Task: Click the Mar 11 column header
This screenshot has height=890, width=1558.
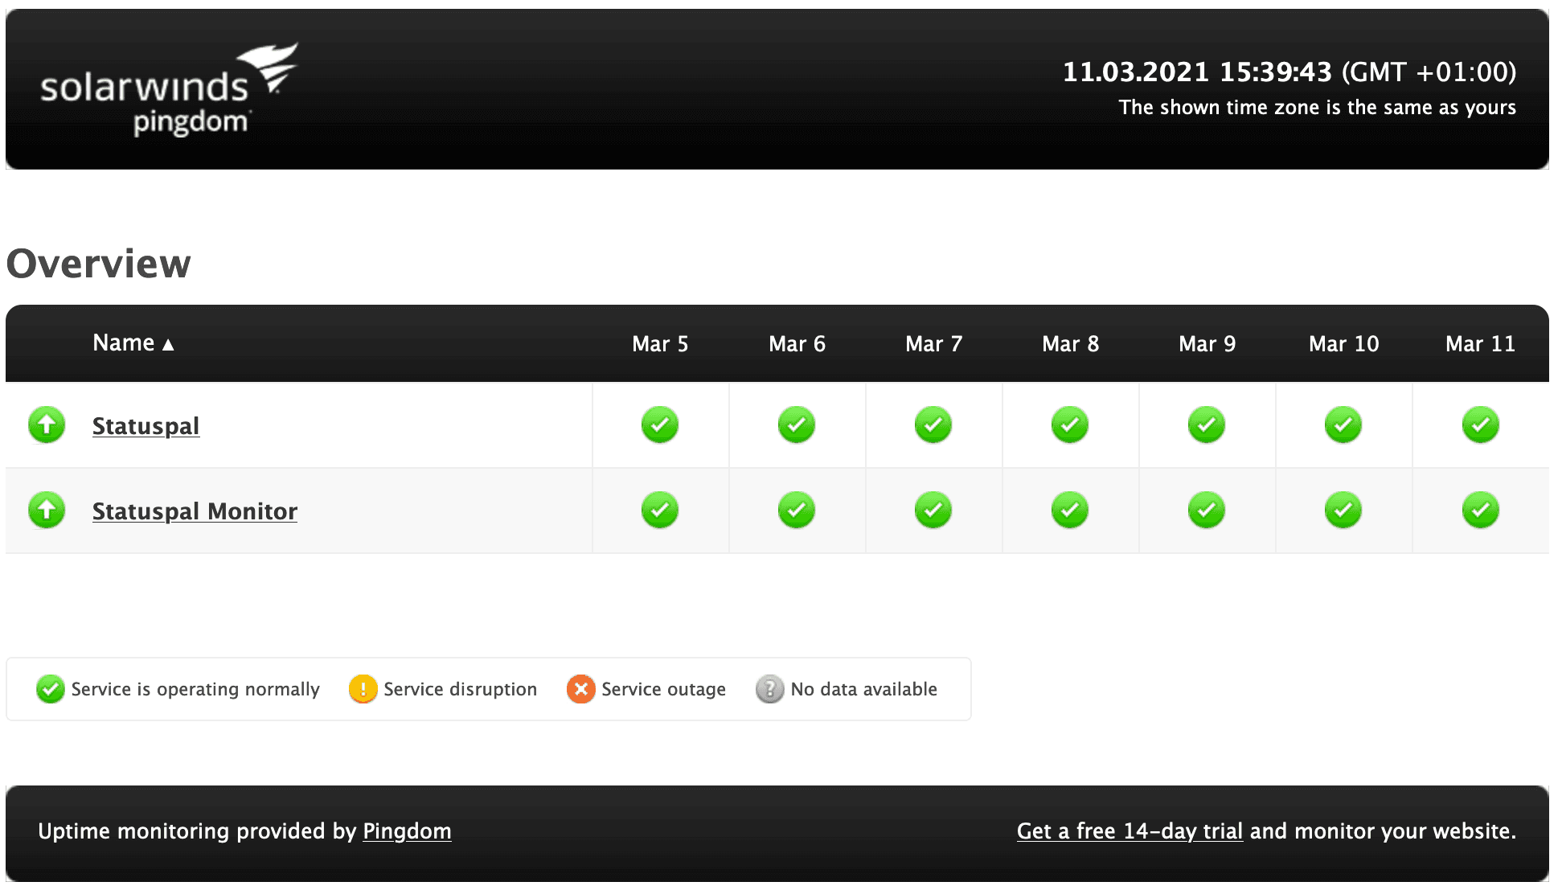Action: pos(1480,344)
